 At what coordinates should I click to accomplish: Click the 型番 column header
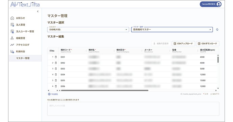[184, 51]
